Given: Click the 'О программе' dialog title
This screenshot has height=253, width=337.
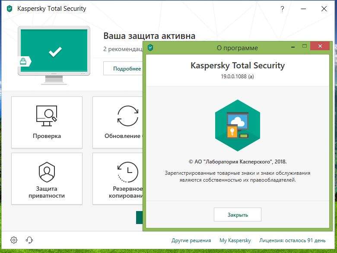Looking at the screenshot, I should pos(237,48).
